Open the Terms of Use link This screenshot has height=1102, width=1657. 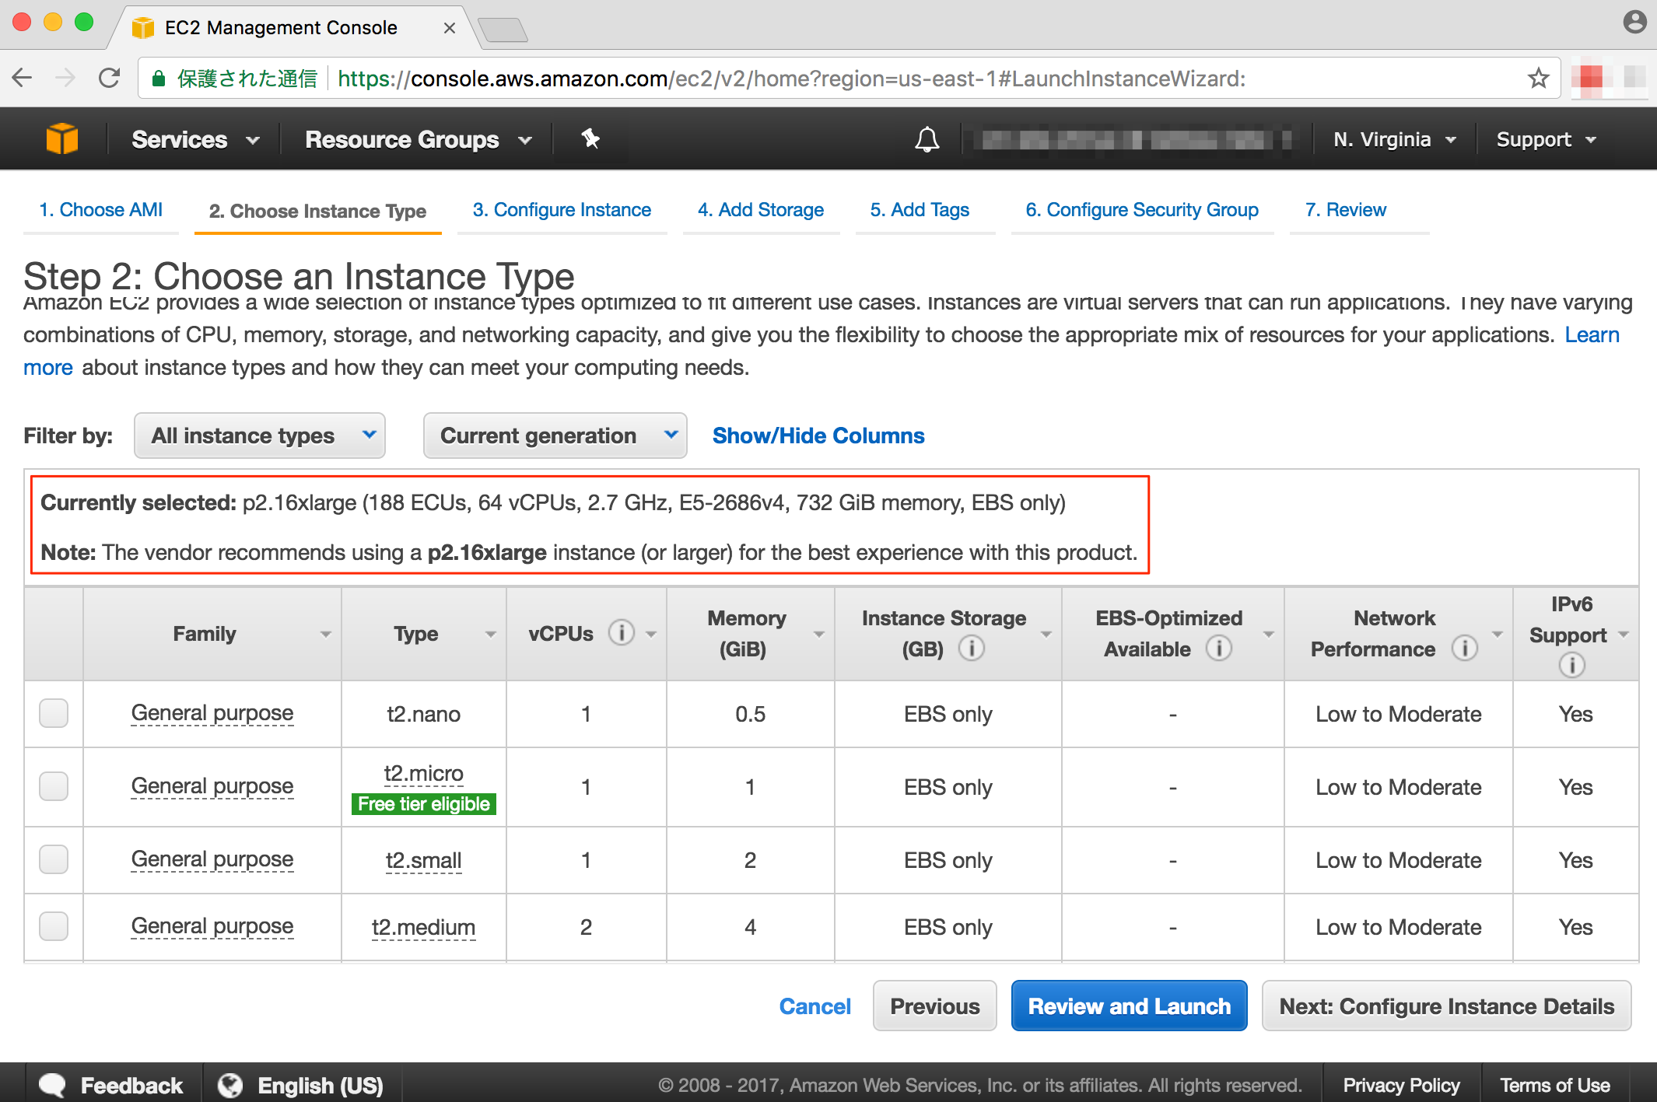(1554, 1085)
